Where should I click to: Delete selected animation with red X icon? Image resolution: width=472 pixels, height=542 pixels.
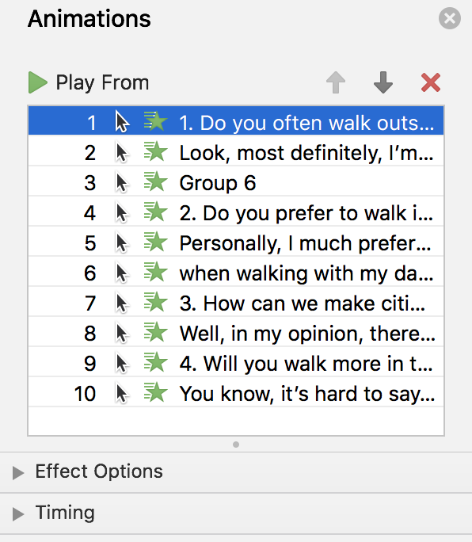coord(431,82)
